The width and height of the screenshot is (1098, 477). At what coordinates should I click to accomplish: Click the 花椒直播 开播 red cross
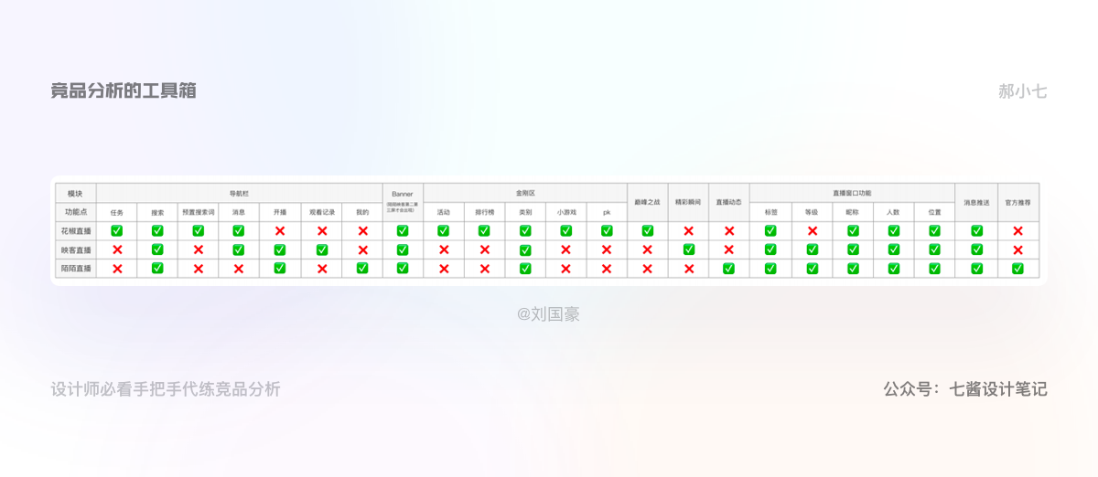coord(280,231)
